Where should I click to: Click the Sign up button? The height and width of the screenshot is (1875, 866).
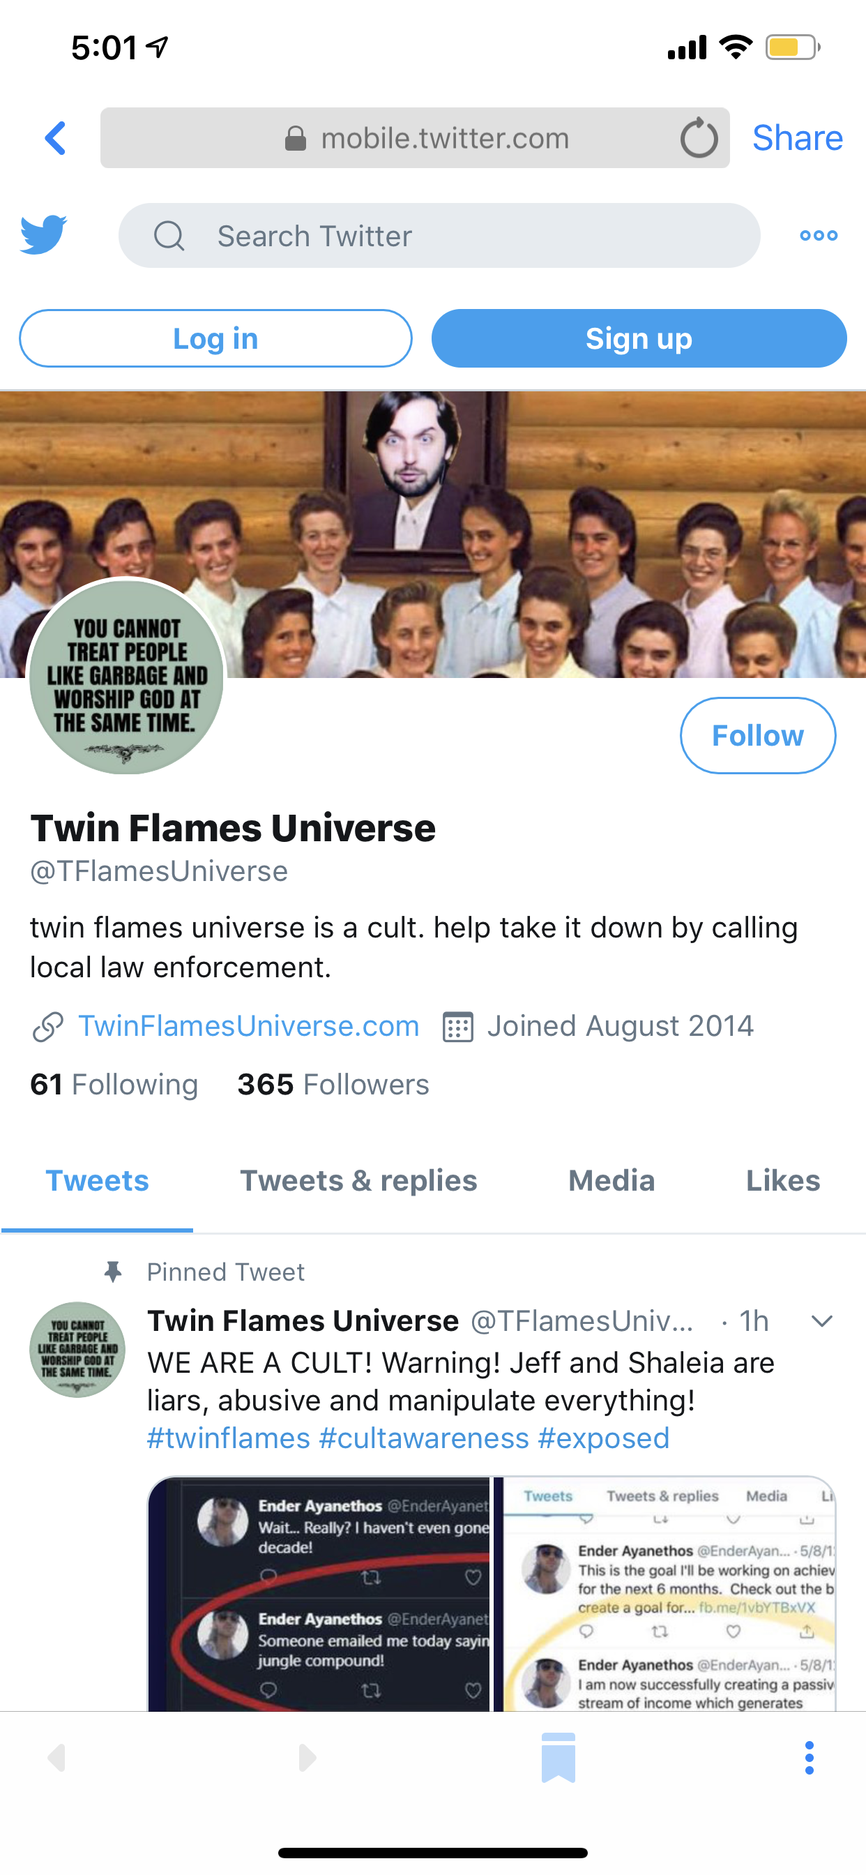click(x=639, y=338)
